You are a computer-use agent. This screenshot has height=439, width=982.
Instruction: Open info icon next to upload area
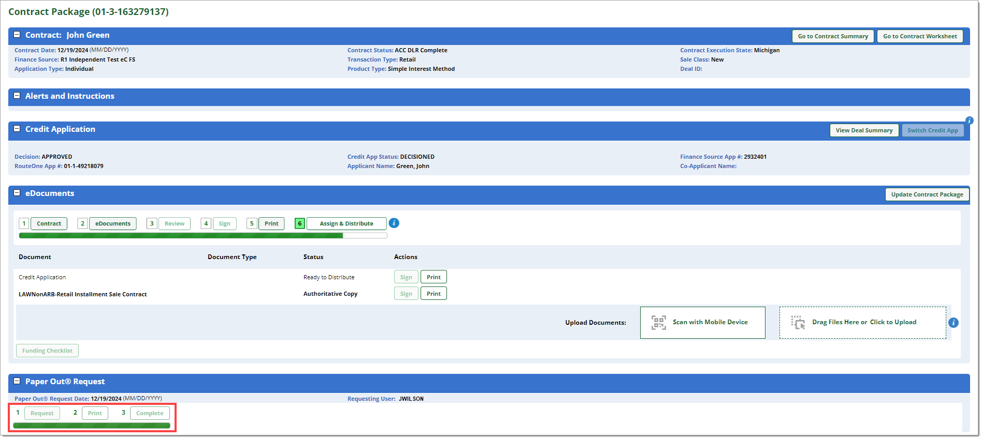954,323
